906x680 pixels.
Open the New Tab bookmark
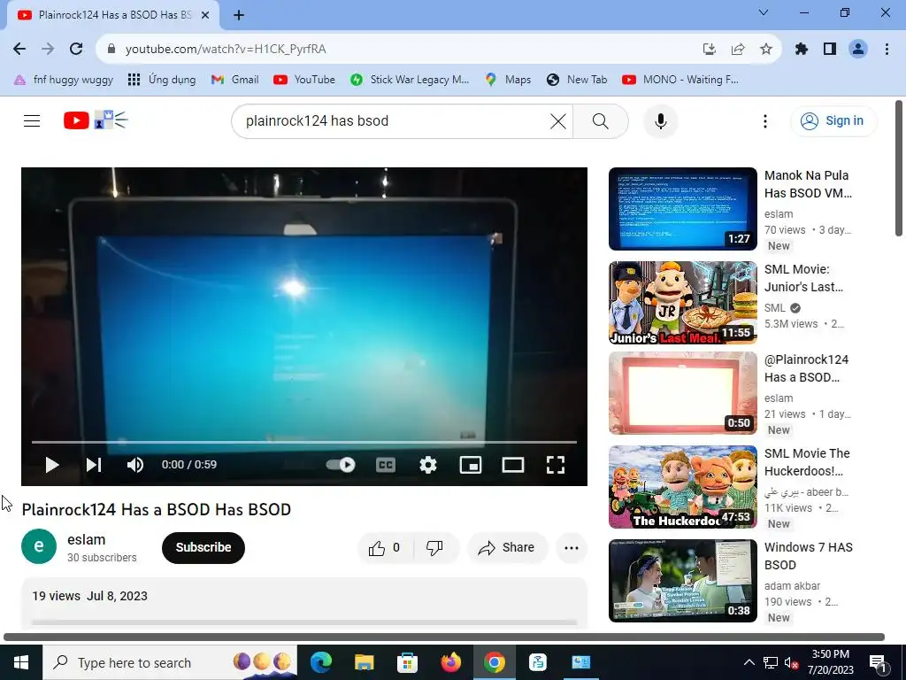pos(577,80)
